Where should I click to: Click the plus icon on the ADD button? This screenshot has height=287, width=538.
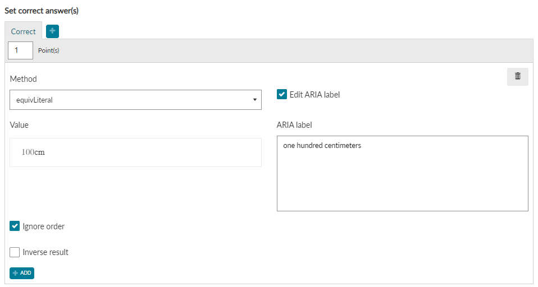coord(15,273)
